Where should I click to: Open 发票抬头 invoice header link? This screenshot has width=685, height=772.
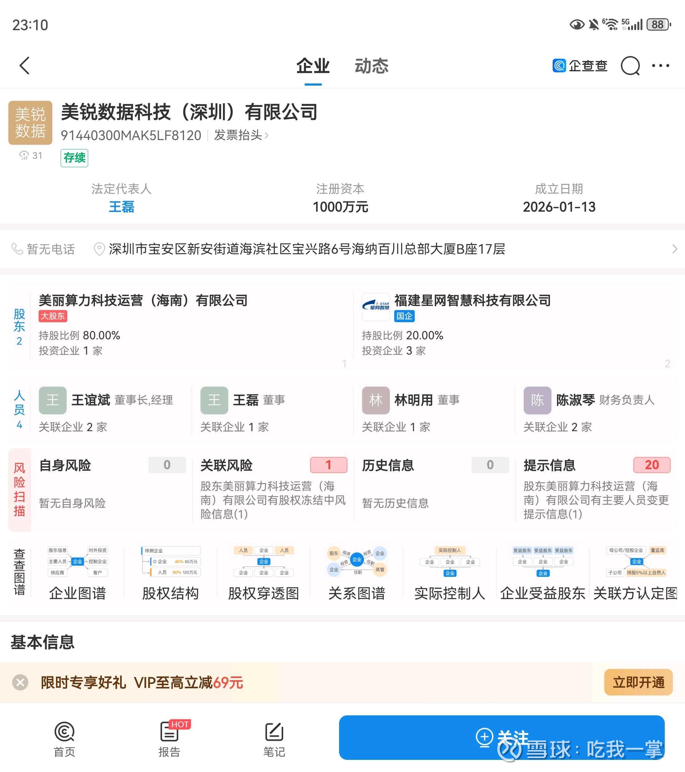pyautogui.click(x=241, y=135)
